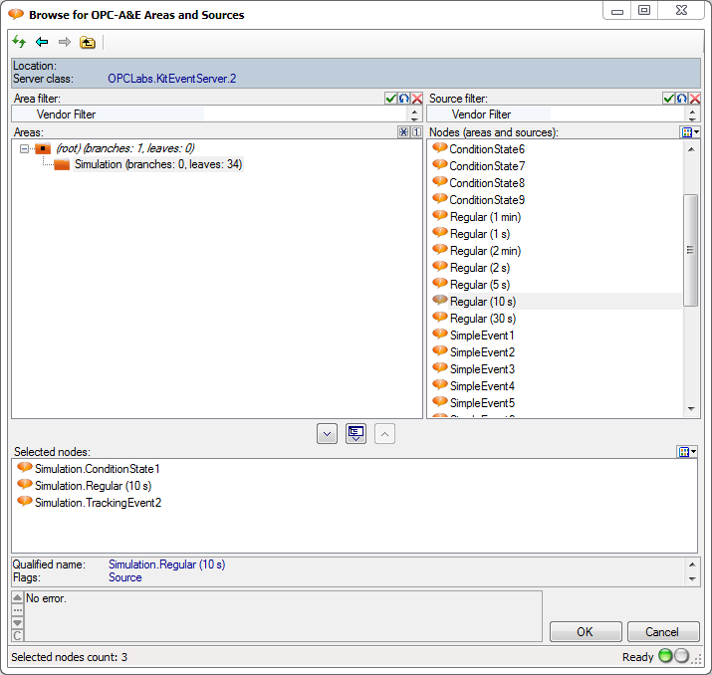Reset the Area filter with the blue undo icon
This screenshot has height=675, width=712.
(x=404, y=99)
